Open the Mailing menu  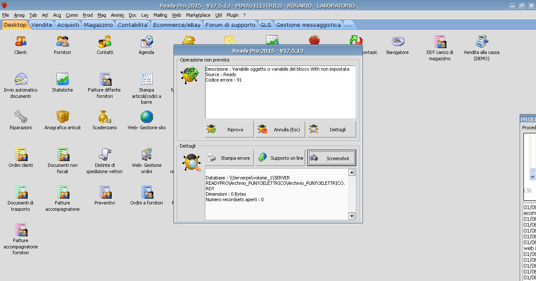click(x=160, y=15)
